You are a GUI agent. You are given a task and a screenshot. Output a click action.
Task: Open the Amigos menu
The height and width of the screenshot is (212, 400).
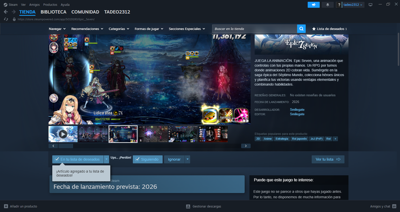click(34, 5)
